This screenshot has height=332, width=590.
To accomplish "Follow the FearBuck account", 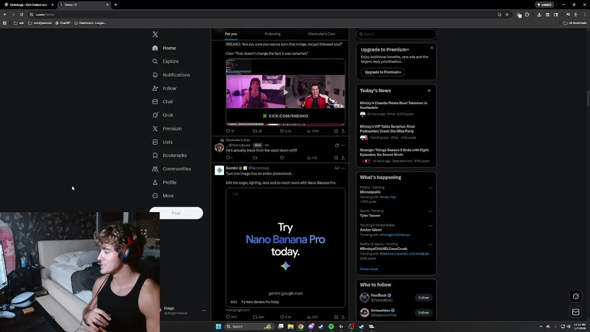I will coord(424,297).
